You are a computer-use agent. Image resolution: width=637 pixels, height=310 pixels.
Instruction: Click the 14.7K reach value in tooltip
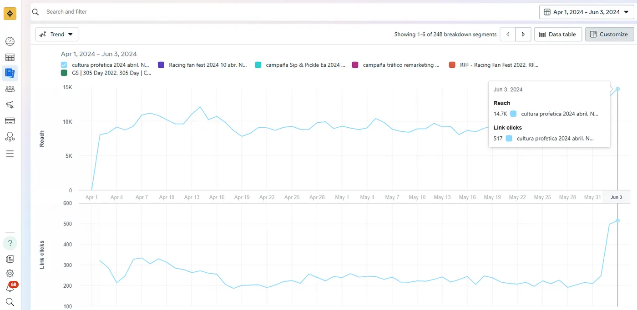[500, 114]
